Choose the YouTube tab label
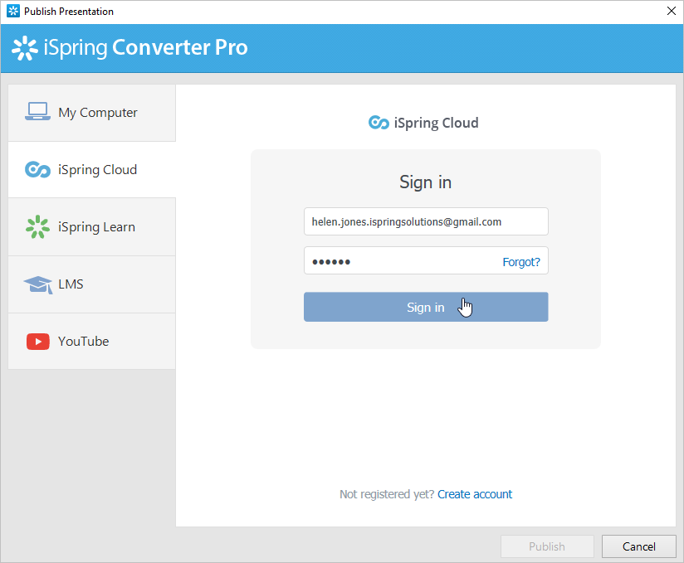Viewport: 684px width, 563px height. pos(83,341)
